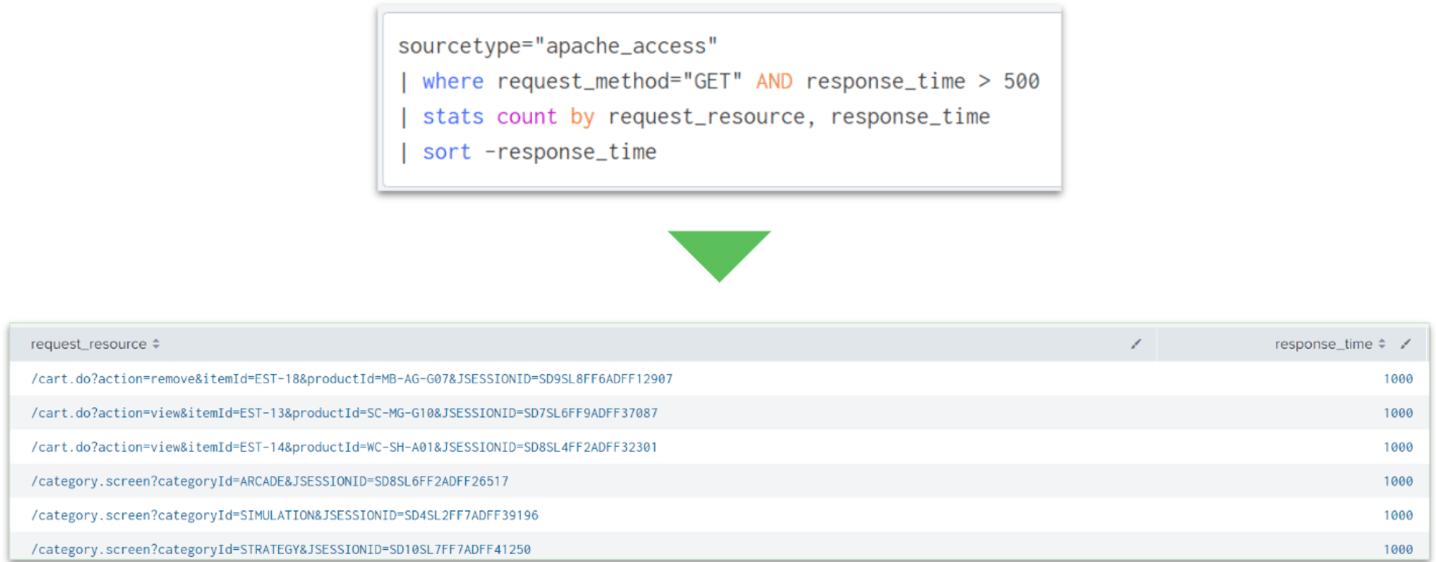Click the request_method="GET" condition text
This screenshot has width=1436, height=562.
[x=620, y=81]
